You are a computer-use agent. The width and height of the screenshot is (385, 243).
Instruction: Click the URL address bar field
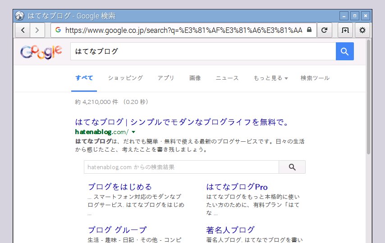pos(183,30)
